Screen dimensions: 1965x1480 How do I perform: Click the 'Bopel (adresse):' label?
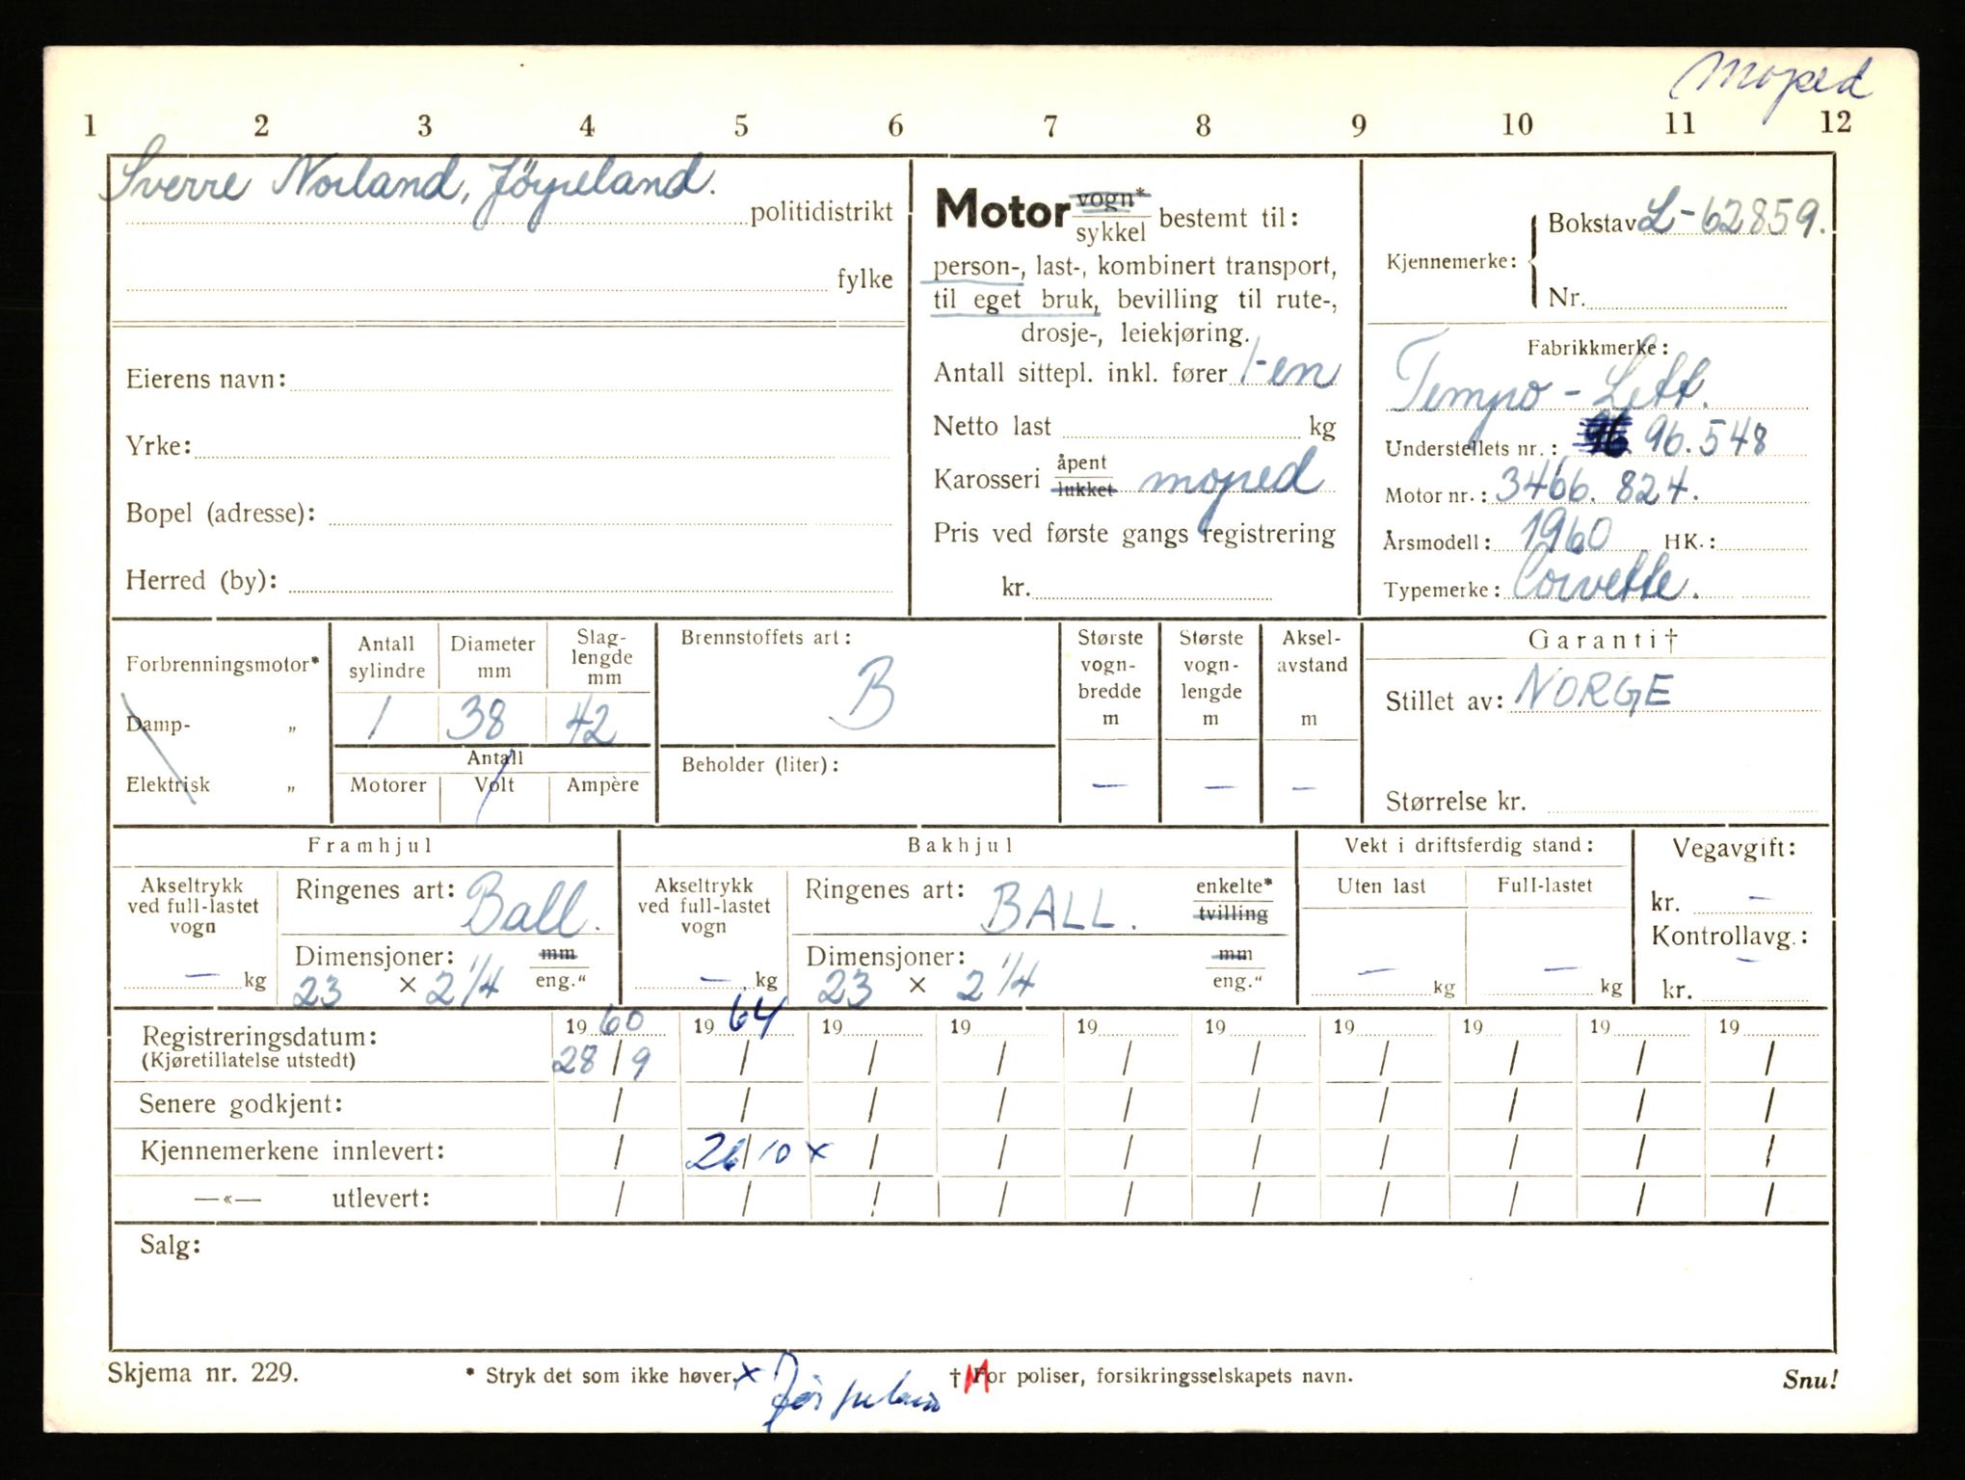point(221,513)
